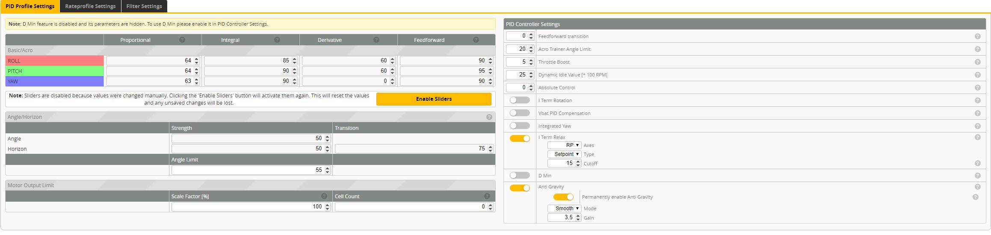Show help for Permanently enable Anti Gravity
The height and width of the screenshot is (235, 991).
point(976,197)
